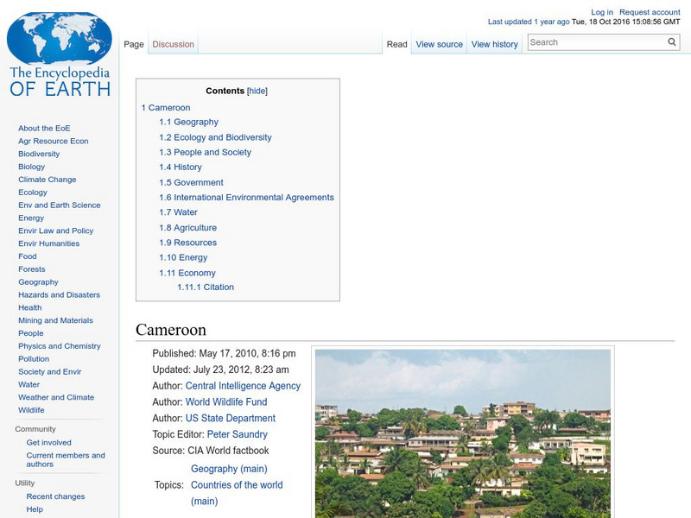Viewport: 691px width, 518px height.
Task: Switch to the Discussion tab
Action: click(173, 42)
